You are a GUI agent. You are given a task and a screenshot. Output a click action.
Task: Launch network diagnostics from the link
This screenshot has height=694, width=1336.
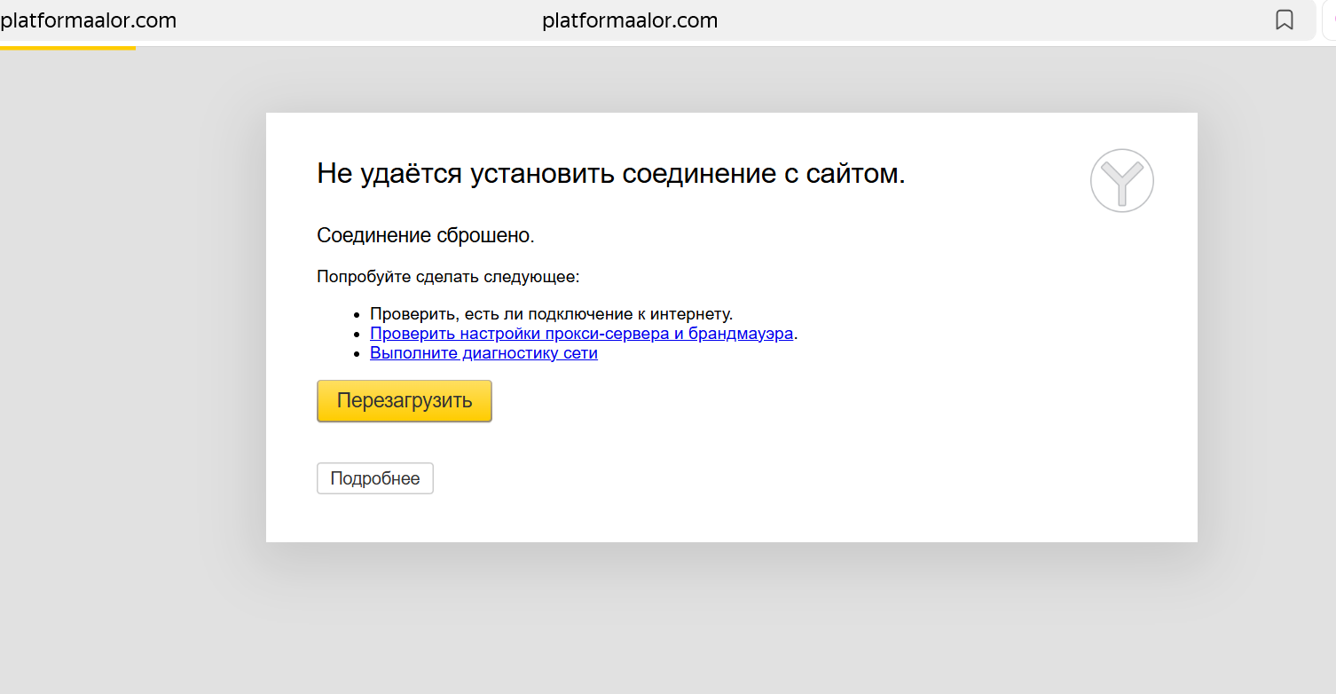click(x=483, y=352)
